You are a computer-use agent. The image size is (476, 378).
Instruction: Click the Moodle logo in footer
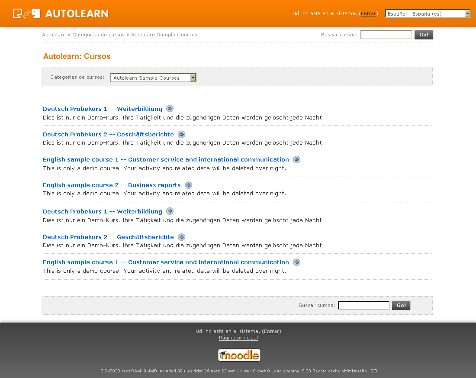click(x=239, y=355)
